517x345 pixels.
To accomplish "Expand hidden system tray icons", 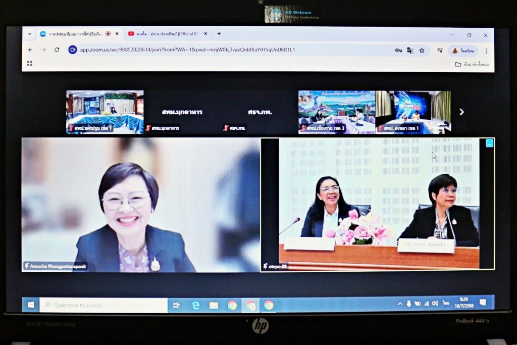I will tap(400, 304).
